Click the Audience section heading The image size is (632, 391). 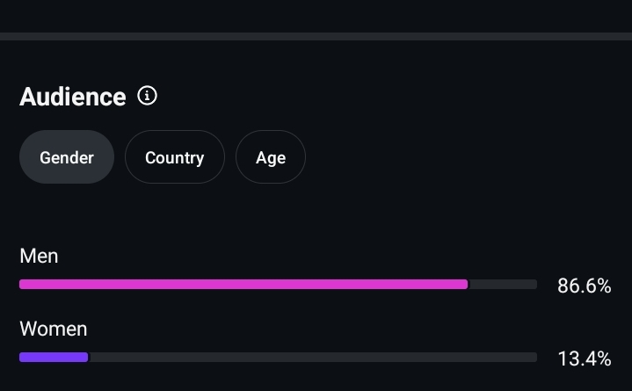point(73,97)
